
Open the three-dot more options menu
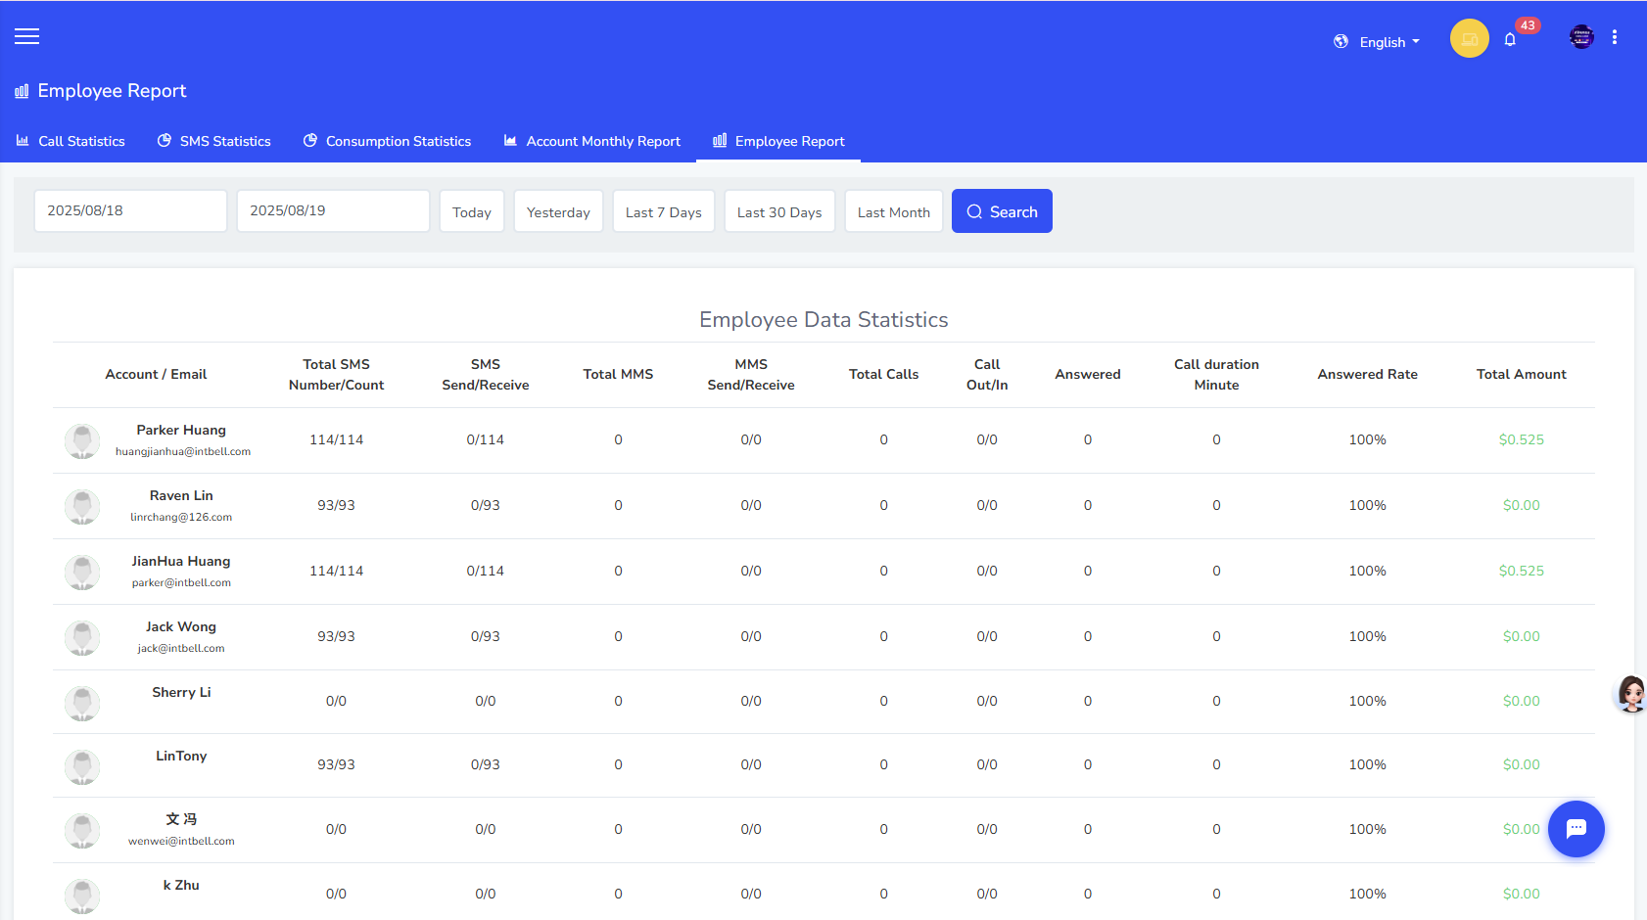point(1615,37)
